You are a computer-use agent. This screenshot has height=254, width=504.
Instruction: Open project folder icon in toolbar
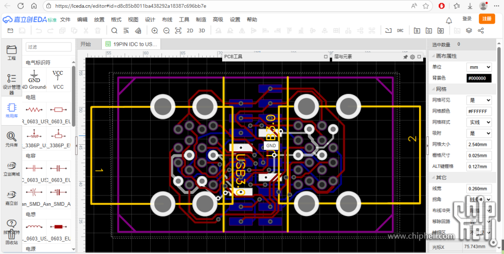[11, 31]
